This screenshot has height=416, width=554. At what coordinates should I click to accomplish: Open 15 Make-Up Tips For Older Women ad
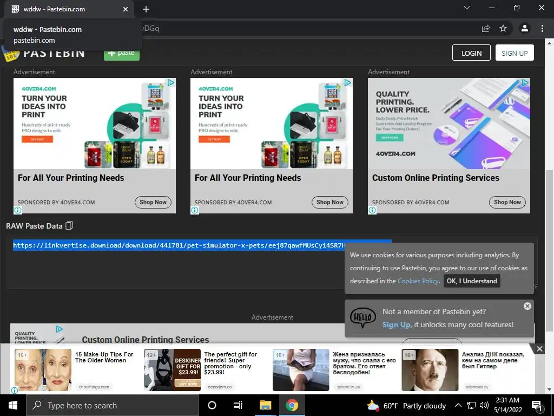point(104,357)
